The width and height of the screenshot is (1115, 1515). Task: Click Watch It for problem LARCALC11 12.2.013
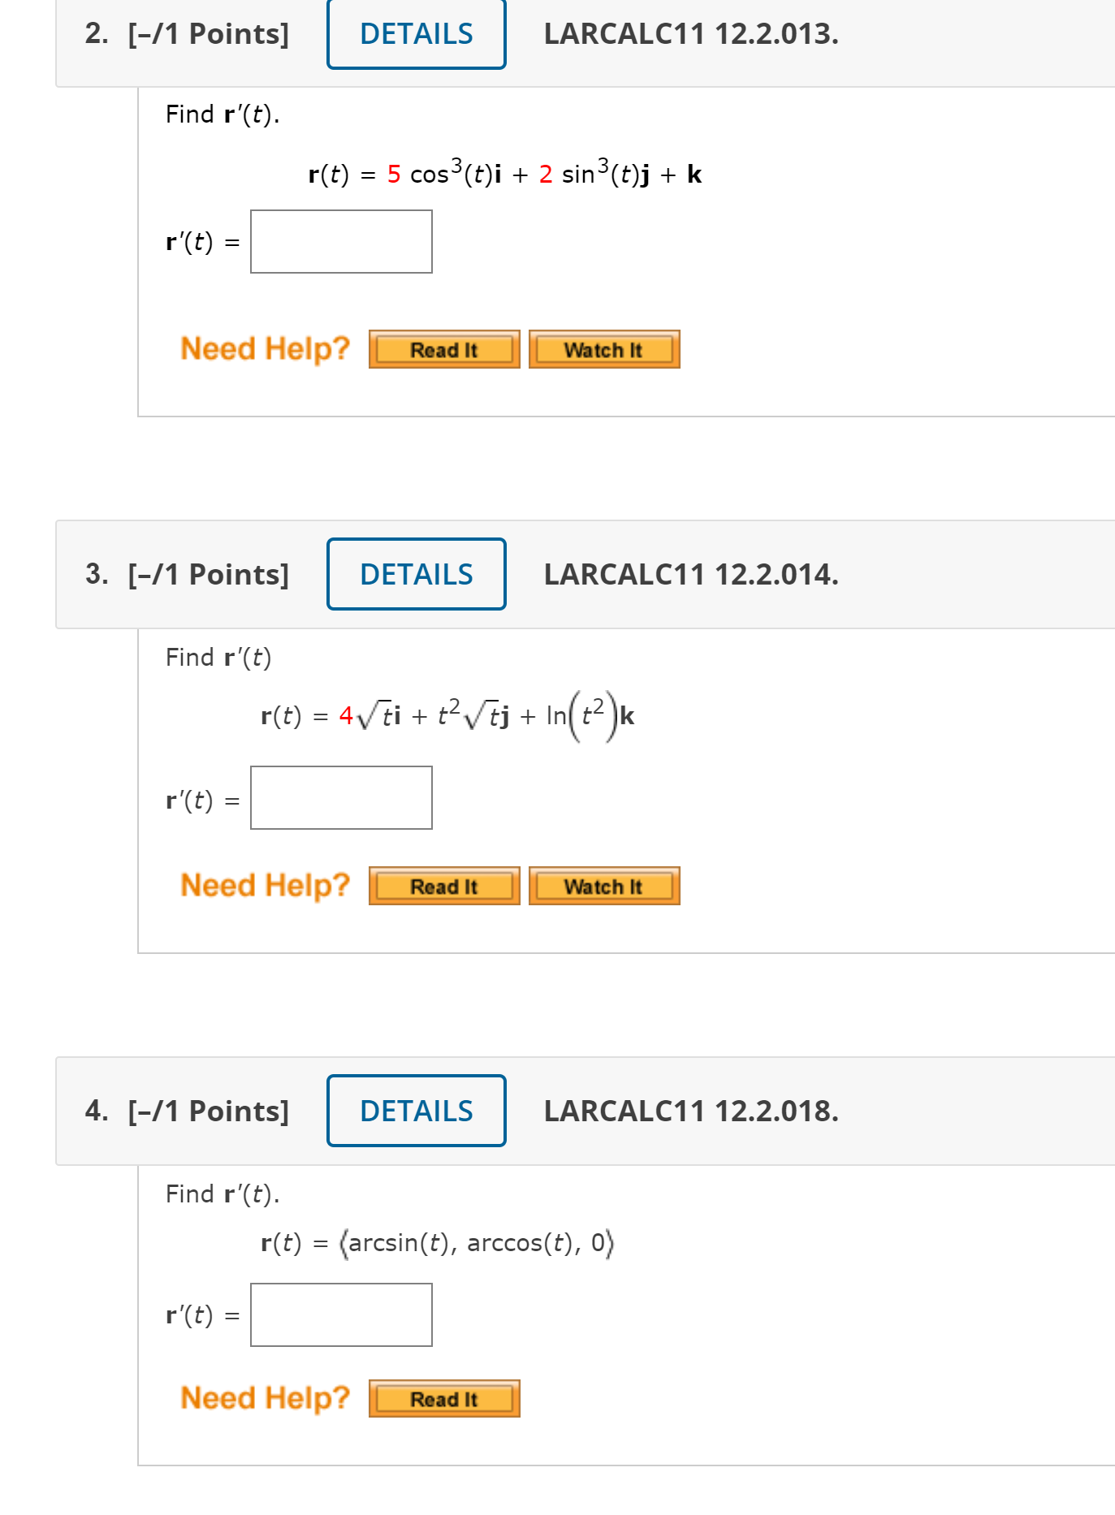[604, 349]
